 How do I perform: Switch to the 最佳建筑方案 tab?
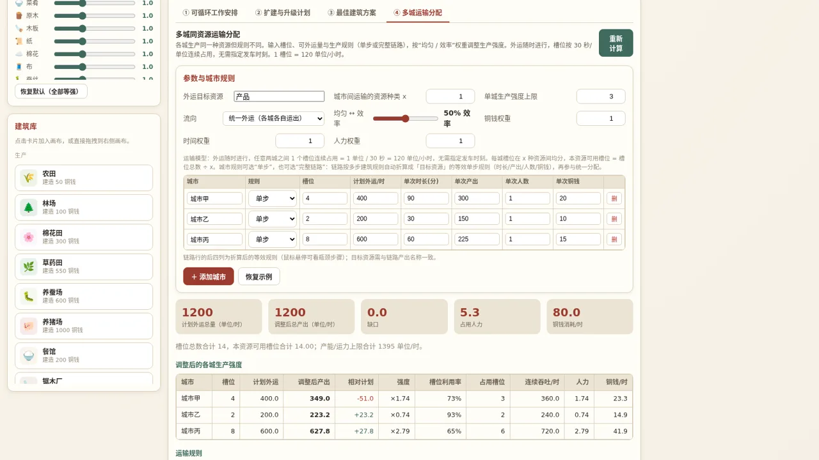click(352, 13)
